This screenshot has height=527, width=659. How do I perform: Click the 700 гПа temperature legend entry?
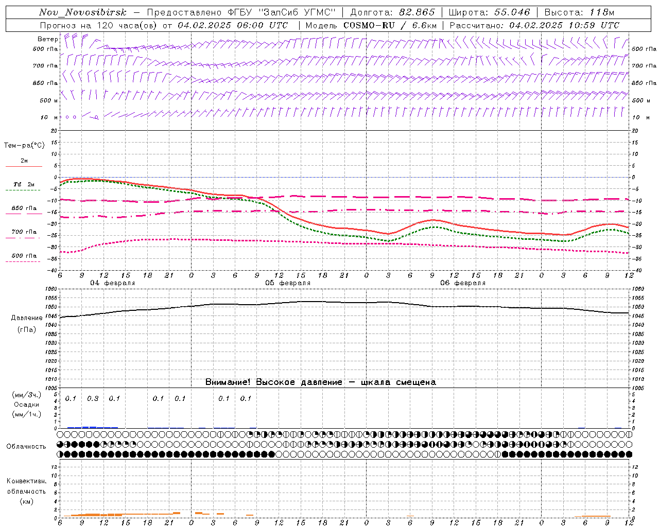[x=24, y=232]
